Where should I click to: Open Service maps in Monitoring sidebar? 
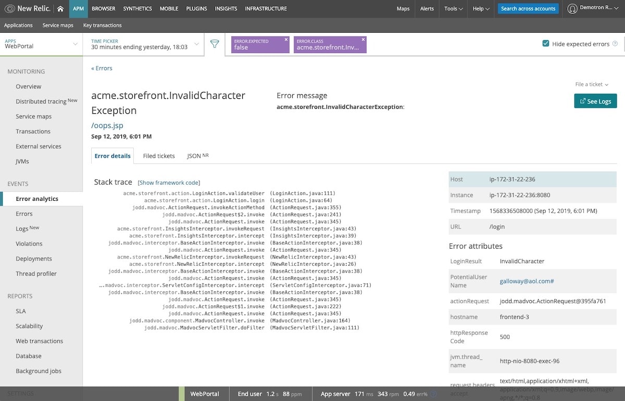click(x=34, y=117)
